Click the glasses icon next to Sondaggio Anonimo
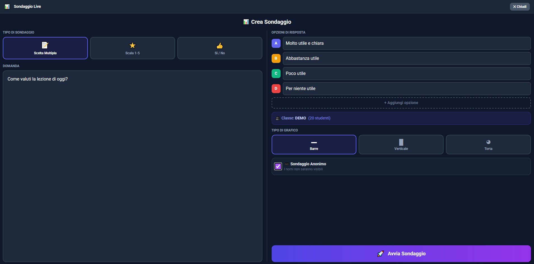 (x=287, y=164)
